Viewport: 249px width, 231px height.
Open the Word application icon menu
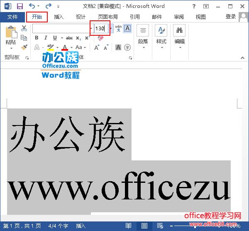[8, 6]
